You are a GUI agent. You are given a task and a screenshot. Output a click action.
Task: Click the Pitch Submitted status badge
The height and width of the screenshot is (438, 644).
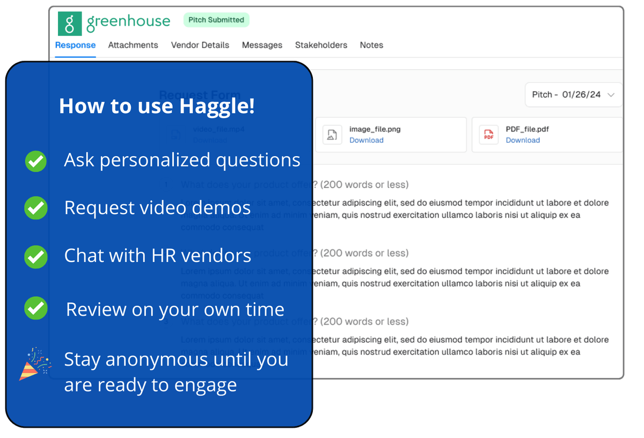pyautogui.click(x=216, y=20)
